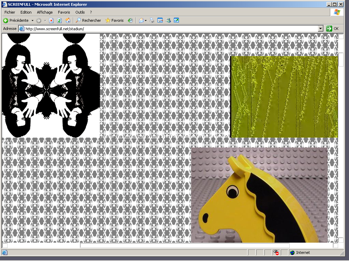Open the Favoris star toolbar button
Viewport: 349px width, 261px height.
pos(115,20)
